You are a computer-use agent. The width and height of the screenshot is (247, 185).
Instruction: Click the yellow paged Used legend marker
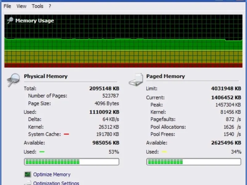164,152
